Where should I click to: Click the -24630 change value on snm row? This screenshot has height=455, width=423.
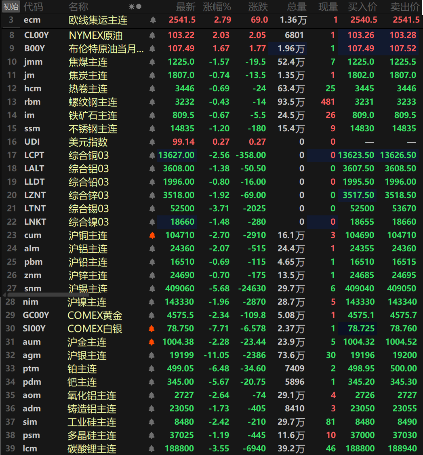pyautogui.click(x=252, y=289)
